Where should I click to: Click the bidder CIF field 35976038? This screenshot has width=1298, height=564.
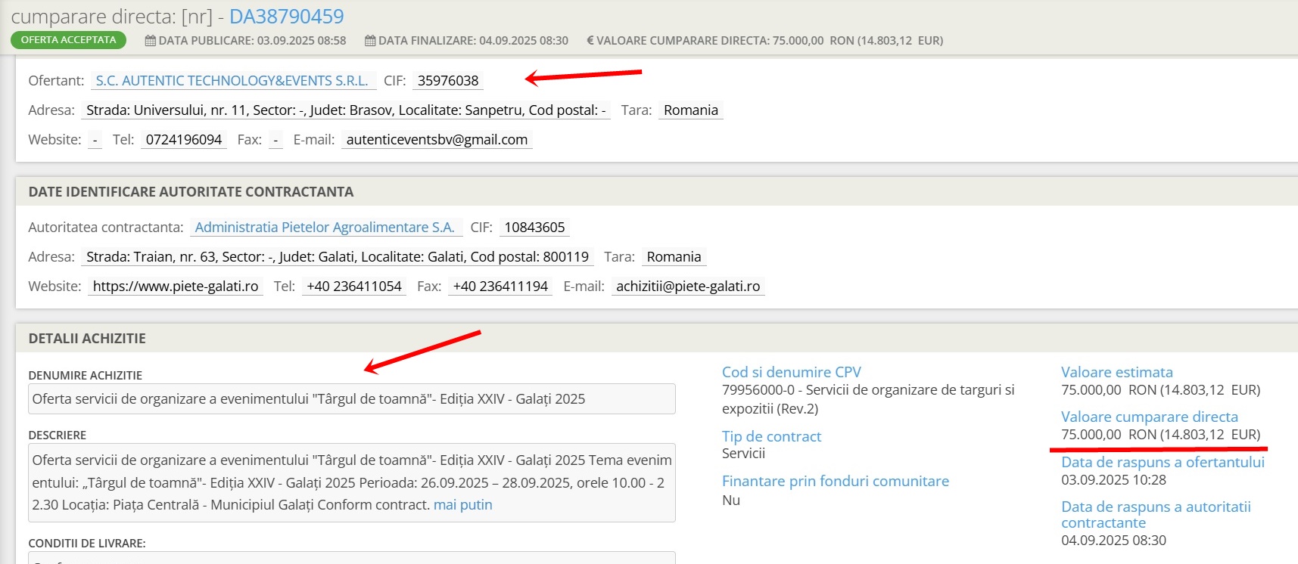click(448, 81)
